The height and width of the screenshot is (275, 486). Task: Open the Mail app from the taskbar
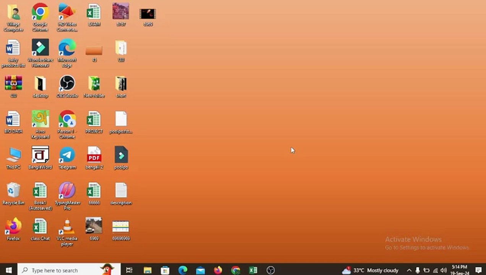tap(200, 270)
